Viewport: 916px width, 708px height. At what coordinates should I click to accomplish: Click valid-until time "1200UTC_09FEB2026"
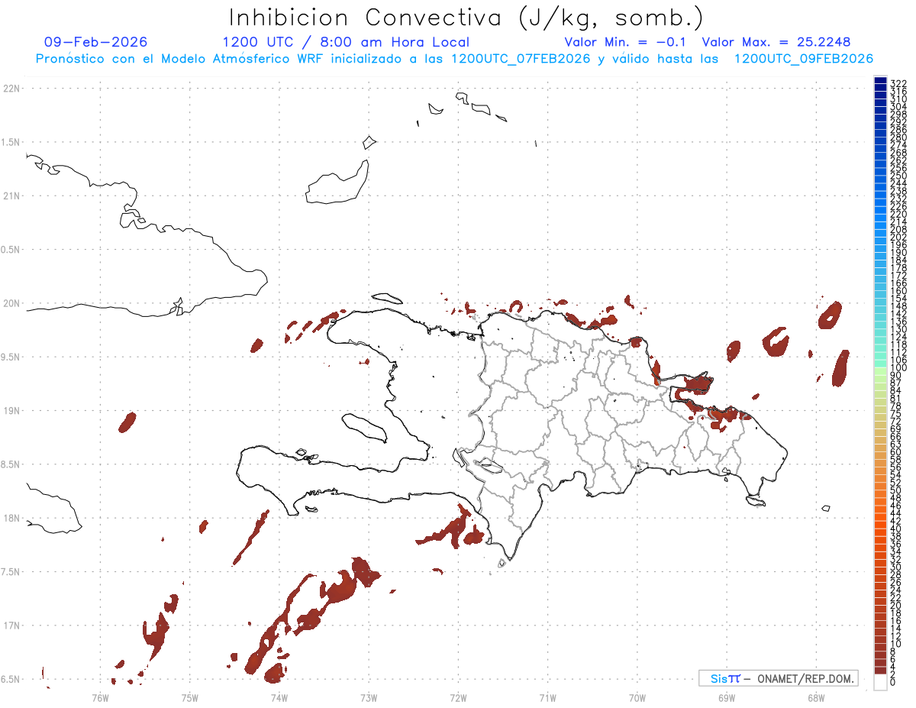click(x=804, y=59)
